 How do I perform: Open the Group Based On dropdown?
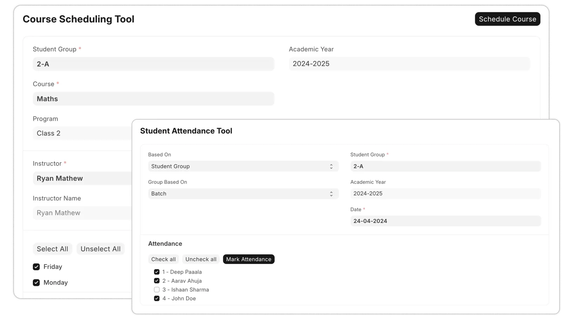pyautogui.click(x=243, y=193)
